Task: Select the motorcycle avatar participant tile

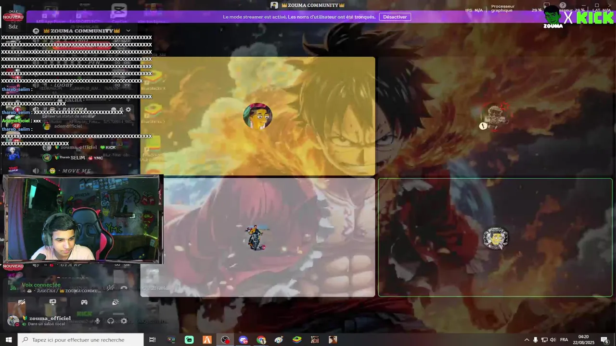Action: (257, 237)
